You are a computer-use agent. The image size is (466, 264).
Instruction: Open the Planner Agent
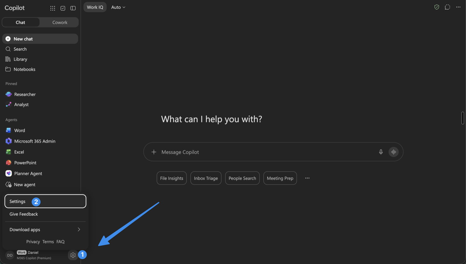40,173
